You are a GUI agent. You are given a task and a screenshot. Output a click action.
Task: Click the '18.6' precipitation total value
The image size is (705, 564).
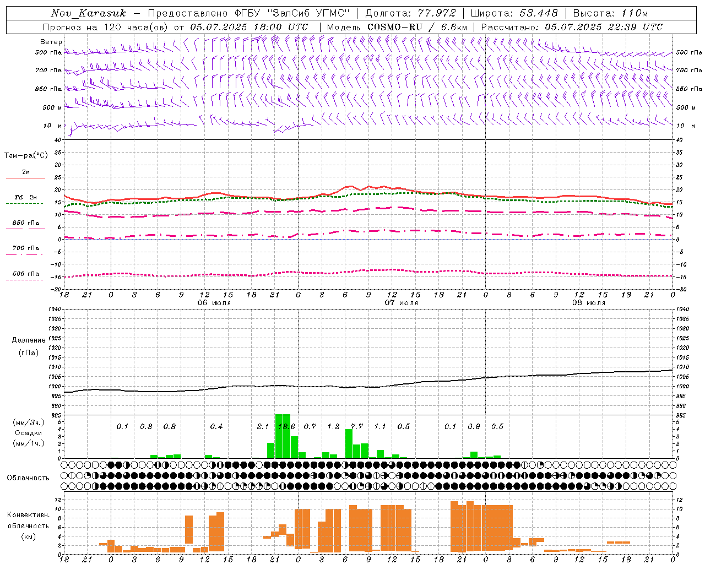click(286, 427)
